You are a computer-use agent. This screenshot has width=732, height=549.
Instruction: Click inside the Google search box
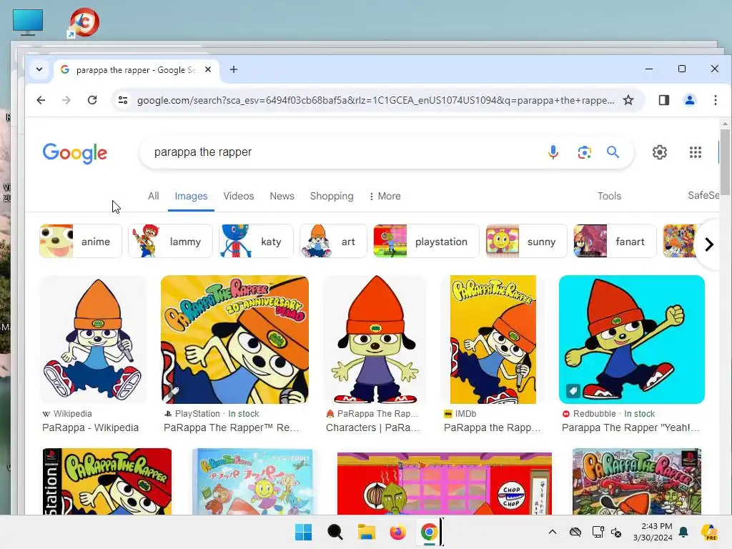pos(345,152)
